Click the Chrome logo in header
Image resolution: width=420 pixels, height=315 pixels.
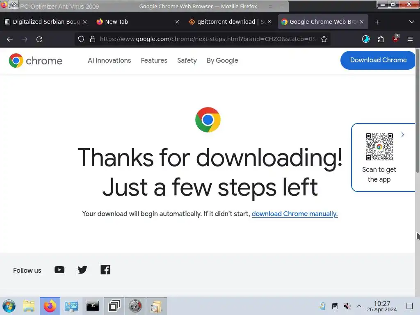(x=35, y=61)
